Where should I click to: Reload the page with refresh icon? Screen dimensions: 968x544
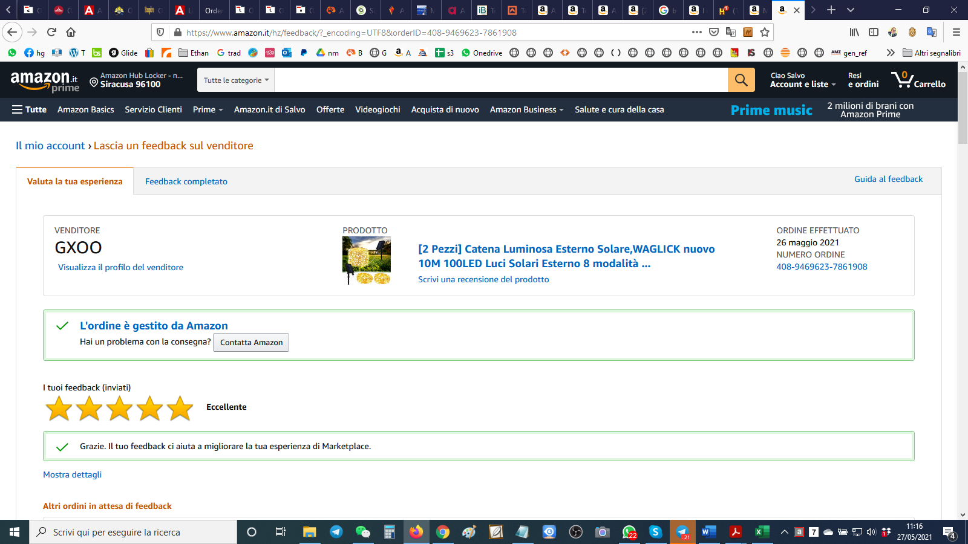click(x=51, y=32)
